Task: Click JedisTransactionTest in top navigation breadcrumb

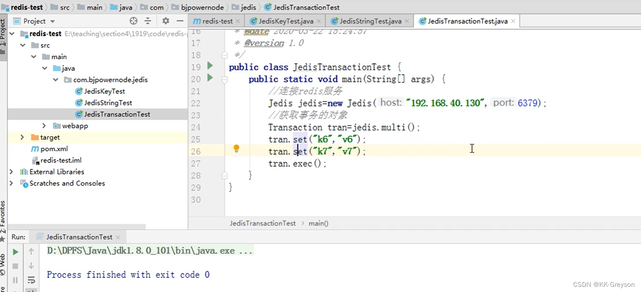Action: 302,7
